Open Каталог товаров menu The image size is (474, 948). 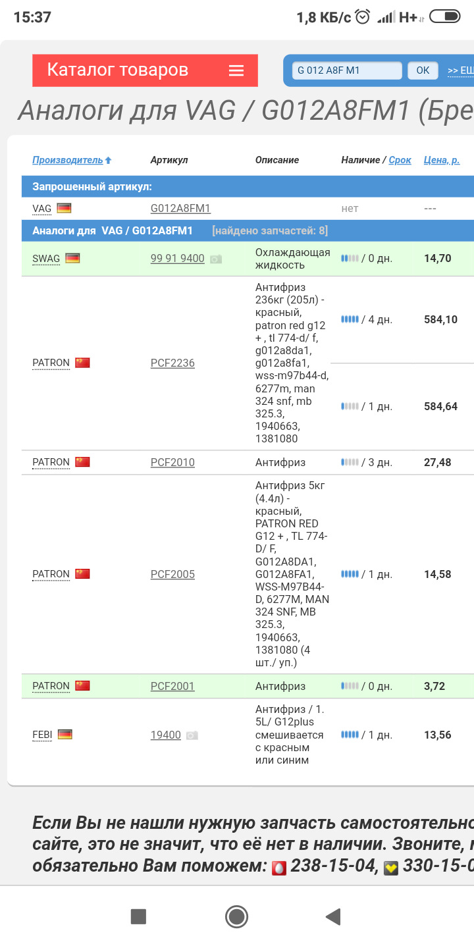tap(118, 70)
